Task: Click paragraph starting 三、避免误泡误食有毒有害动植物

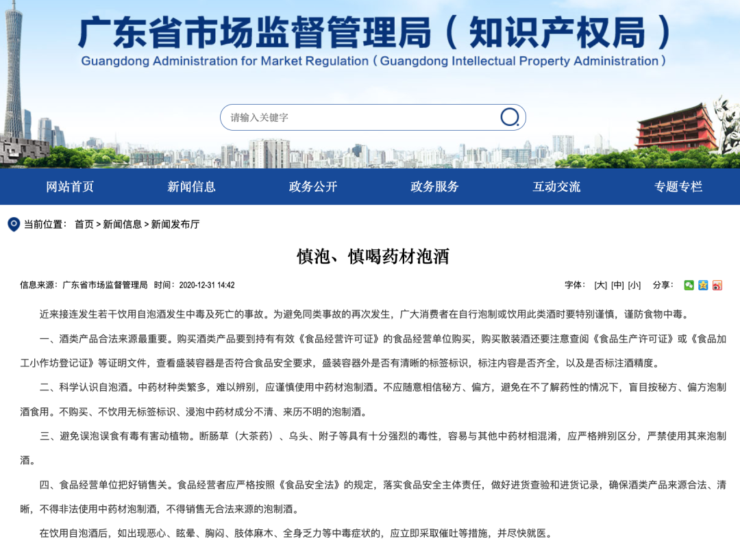Action: [373, 449]
